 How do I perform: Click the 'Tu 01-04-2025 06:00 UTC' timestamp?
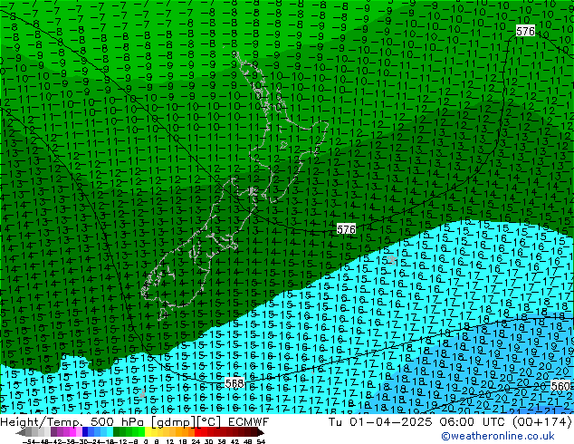click(450, 422)
